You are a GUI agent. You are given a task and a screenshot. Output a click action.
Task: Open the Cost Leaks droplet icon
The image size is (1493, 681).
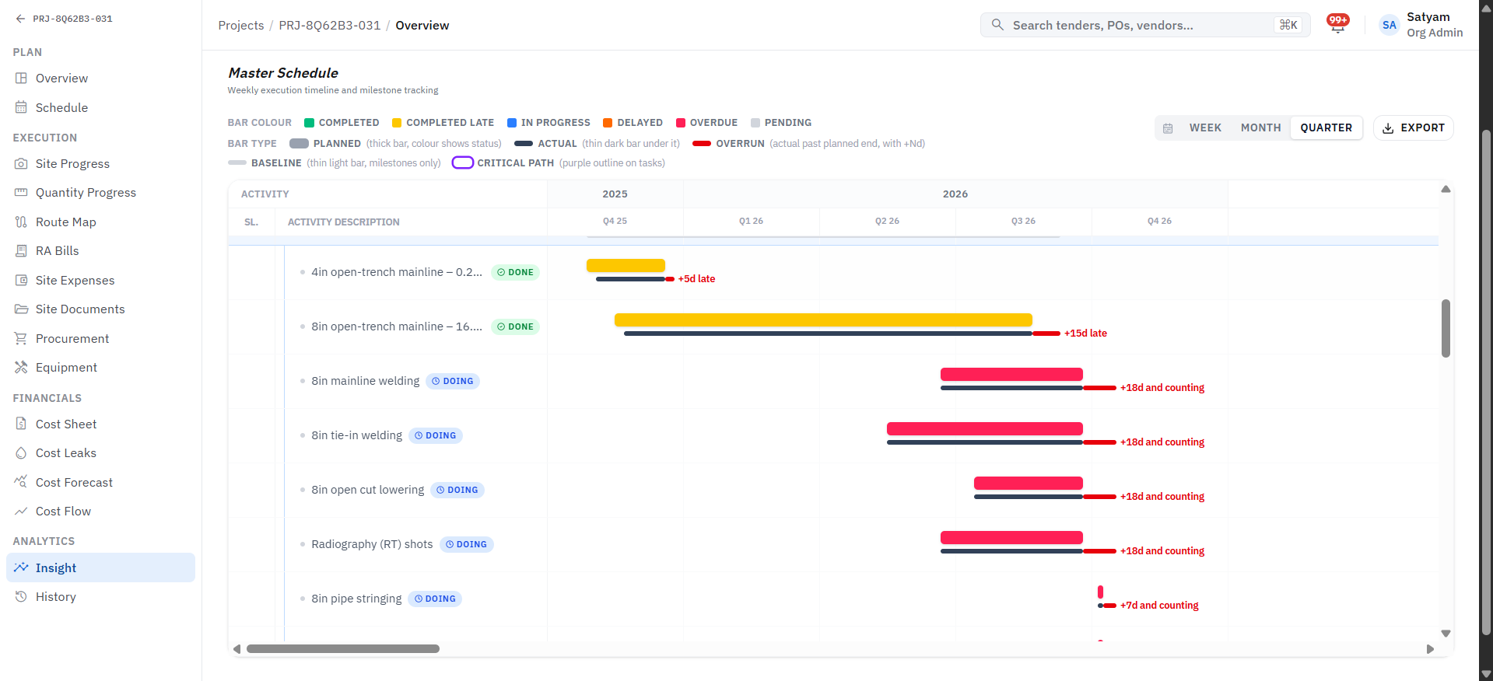(21, 452)
